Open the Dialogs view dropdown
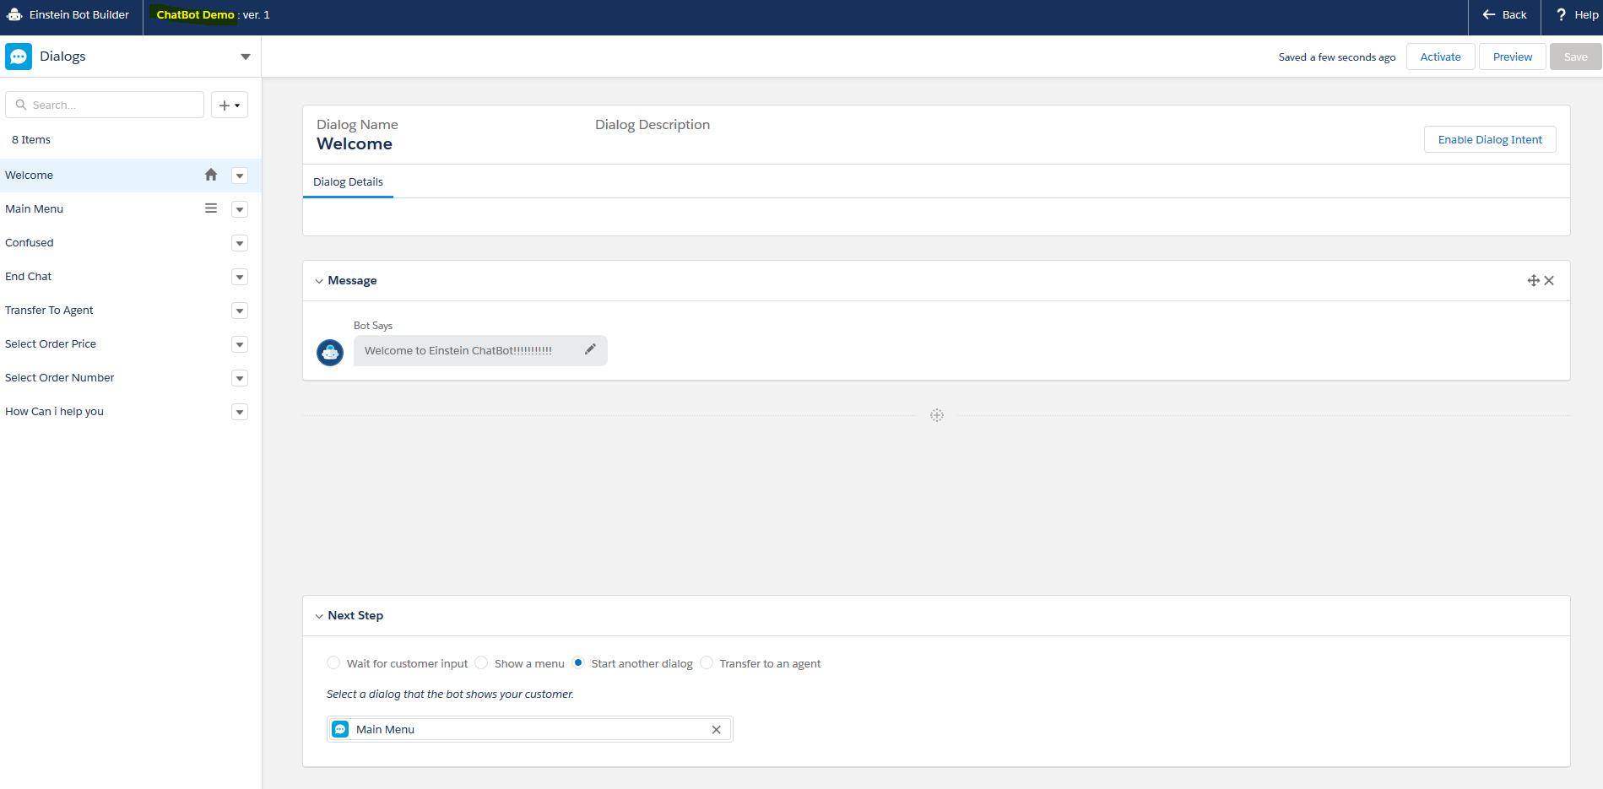The image size is (1603, 789). (x=246, y=57)
